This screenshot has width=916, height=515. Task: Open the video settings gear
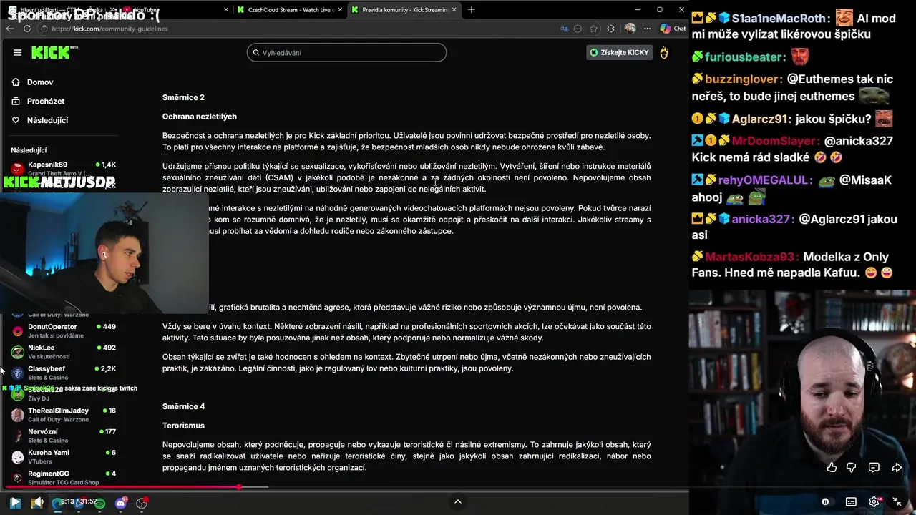[x=874, y=502]
